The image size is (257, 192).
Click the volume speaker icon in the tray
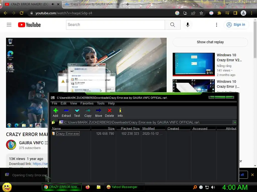tap(213, 187)
